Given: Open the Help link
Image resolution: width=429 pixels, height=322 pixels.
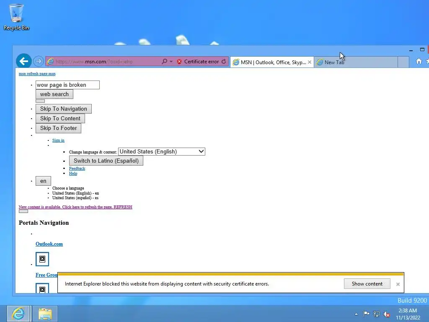Looking at the screenshot, I should coord(73,173).
